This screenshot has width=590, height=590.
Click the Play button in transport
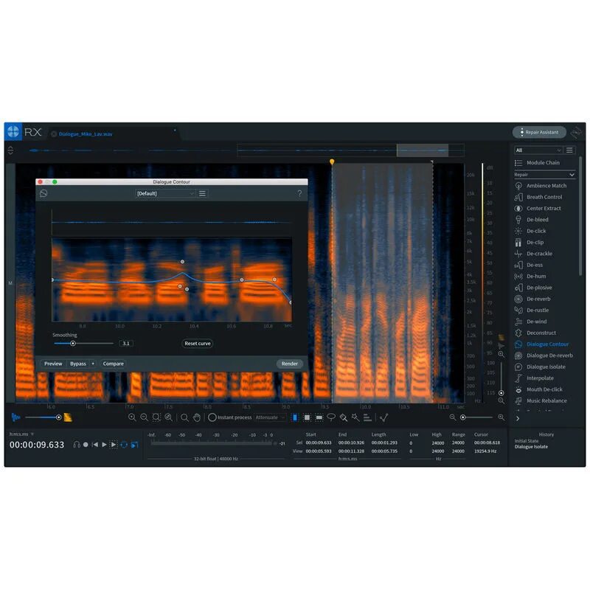point(104,445)
